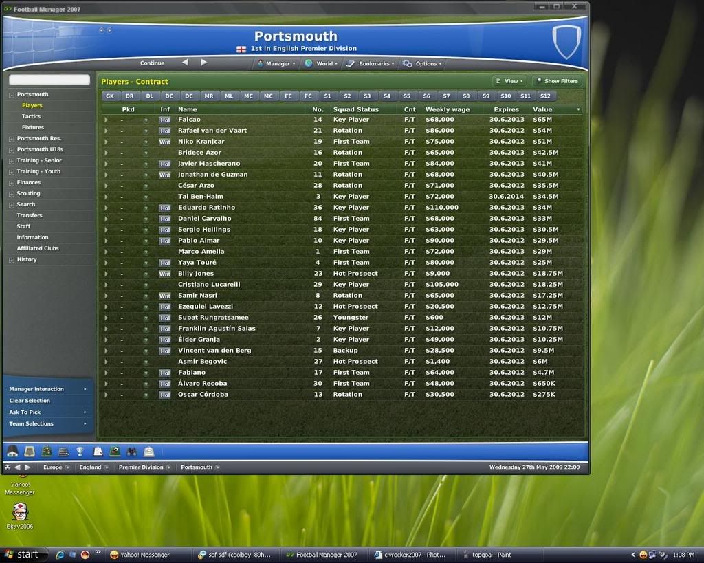Select player Asmir Begovic
Screen dimensions: 704x563
(x=203, y=362)
